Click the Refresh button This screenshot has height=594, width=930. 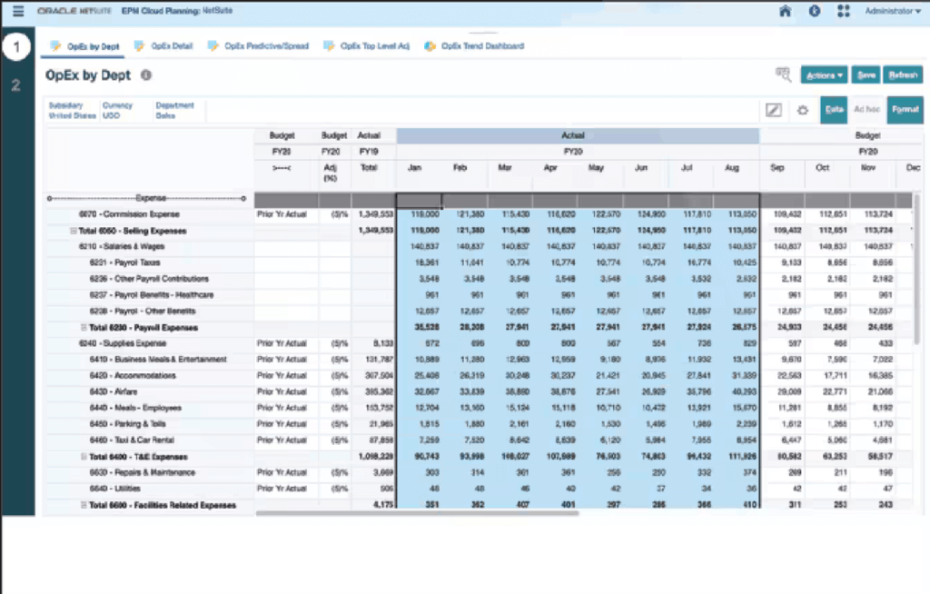tap(903, 75)
